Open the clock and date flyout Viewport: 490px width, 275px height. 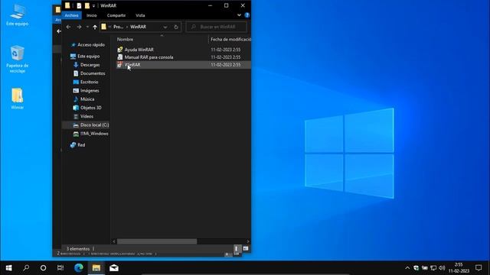pyautogui.click(x=459, y=268)
